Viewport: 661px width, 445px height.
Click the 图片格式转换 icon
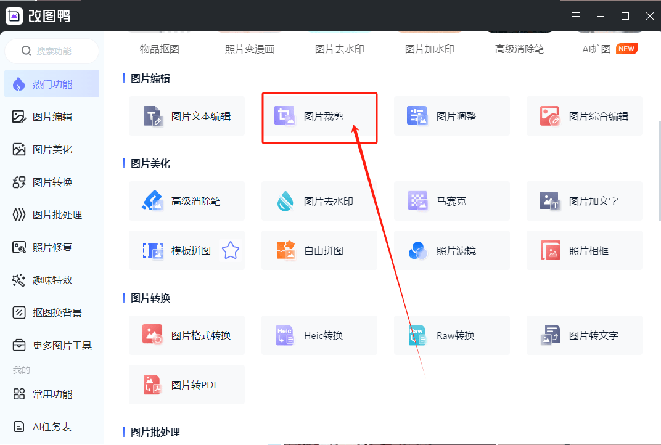tap(152, 335)
